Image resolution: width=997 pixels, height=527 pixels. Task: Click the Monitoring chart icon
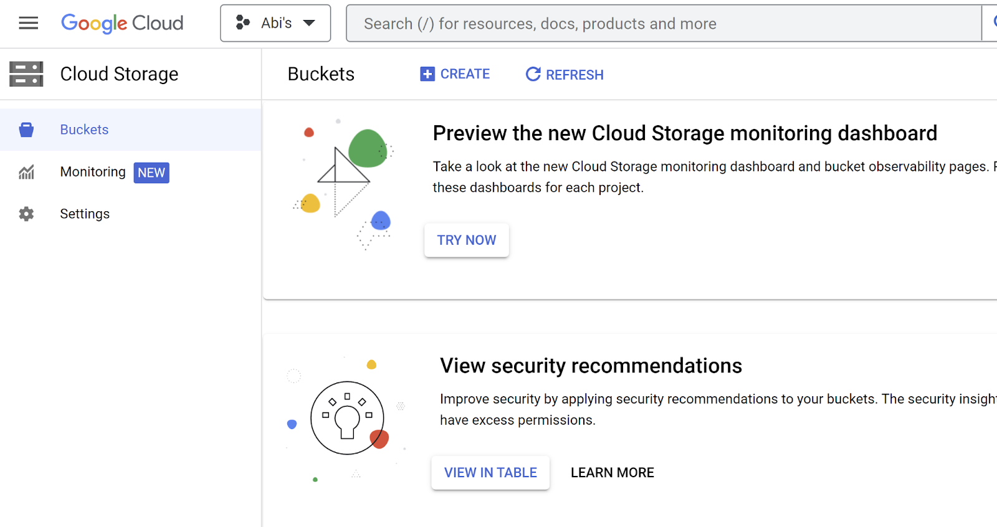(x=26, y=172)
